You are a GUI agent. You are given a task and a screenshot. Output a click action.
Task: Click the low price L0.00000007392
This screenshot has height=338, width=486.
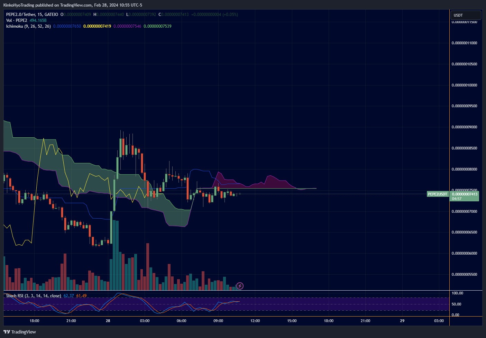tap(141, 15)
